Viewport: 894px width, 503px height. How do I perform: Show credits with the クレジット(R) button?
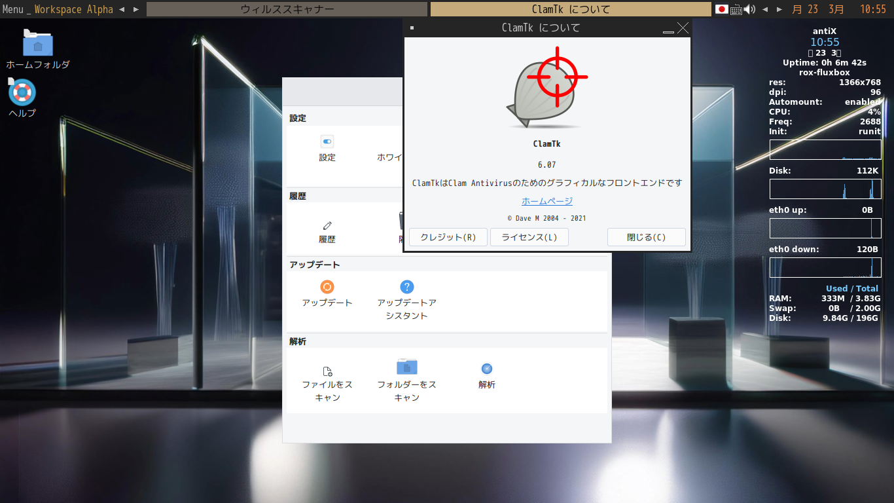[448, 237]
